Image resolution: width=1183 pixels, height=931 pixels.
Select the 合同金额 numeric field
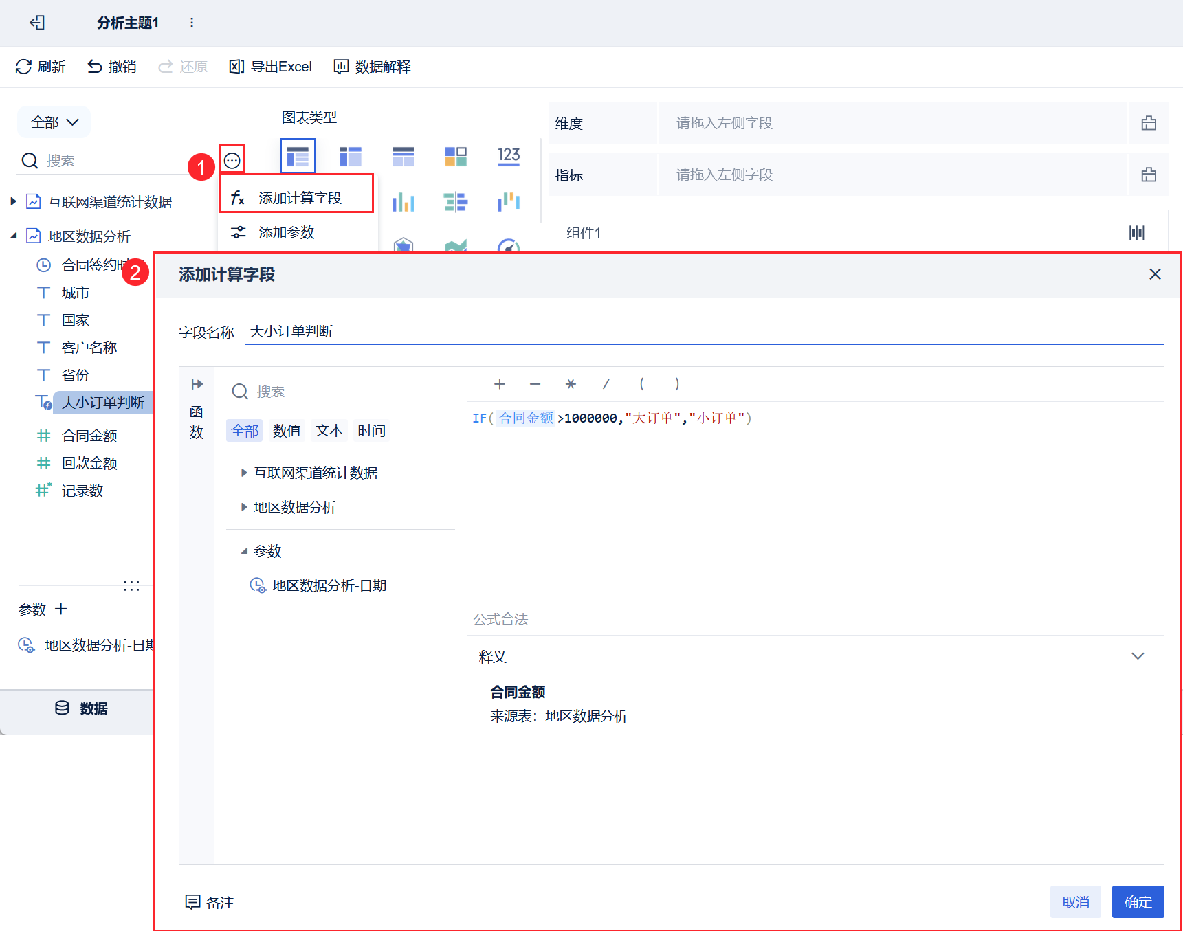tap(89, 436)
